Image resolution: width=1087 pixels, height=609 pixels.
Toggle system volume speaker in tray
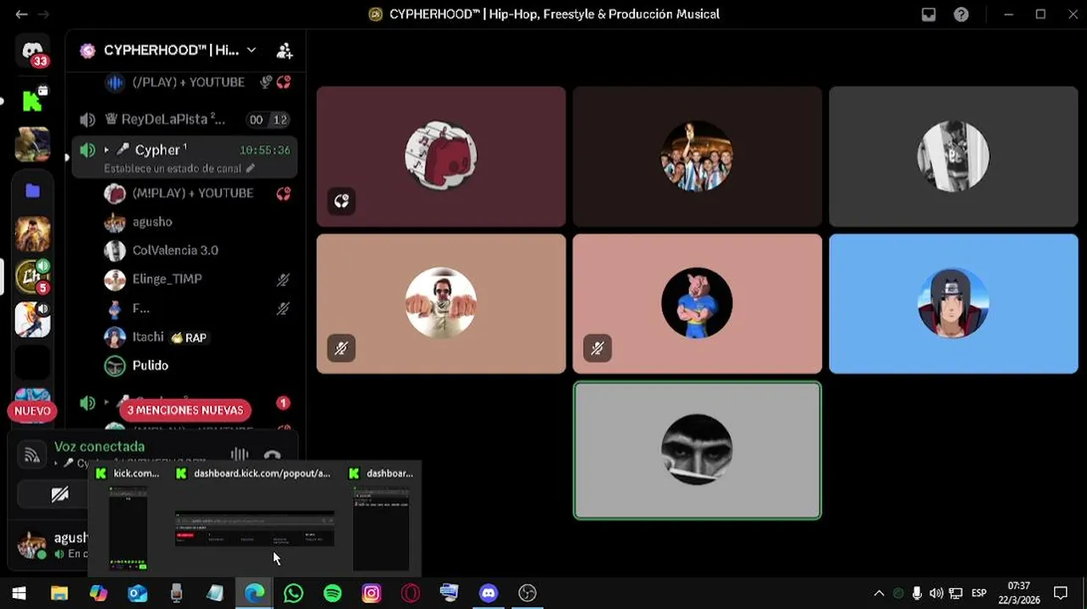935,593
